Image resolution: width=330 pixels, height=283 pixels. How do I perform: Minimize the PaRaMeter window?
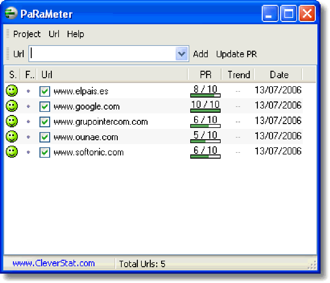click(270, 14)
